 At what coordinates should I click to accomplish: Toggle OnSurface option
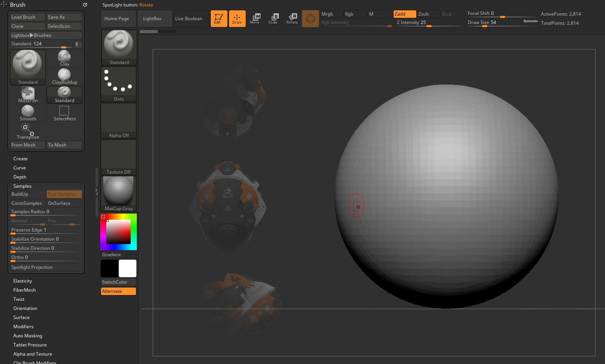point(64,203)
